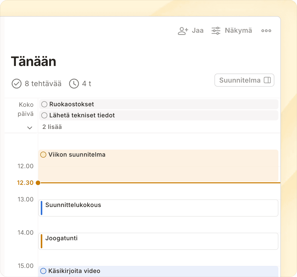Click the current time marker dot
The height and width of the screenshot is (277, 297).
tap(38, 183)
